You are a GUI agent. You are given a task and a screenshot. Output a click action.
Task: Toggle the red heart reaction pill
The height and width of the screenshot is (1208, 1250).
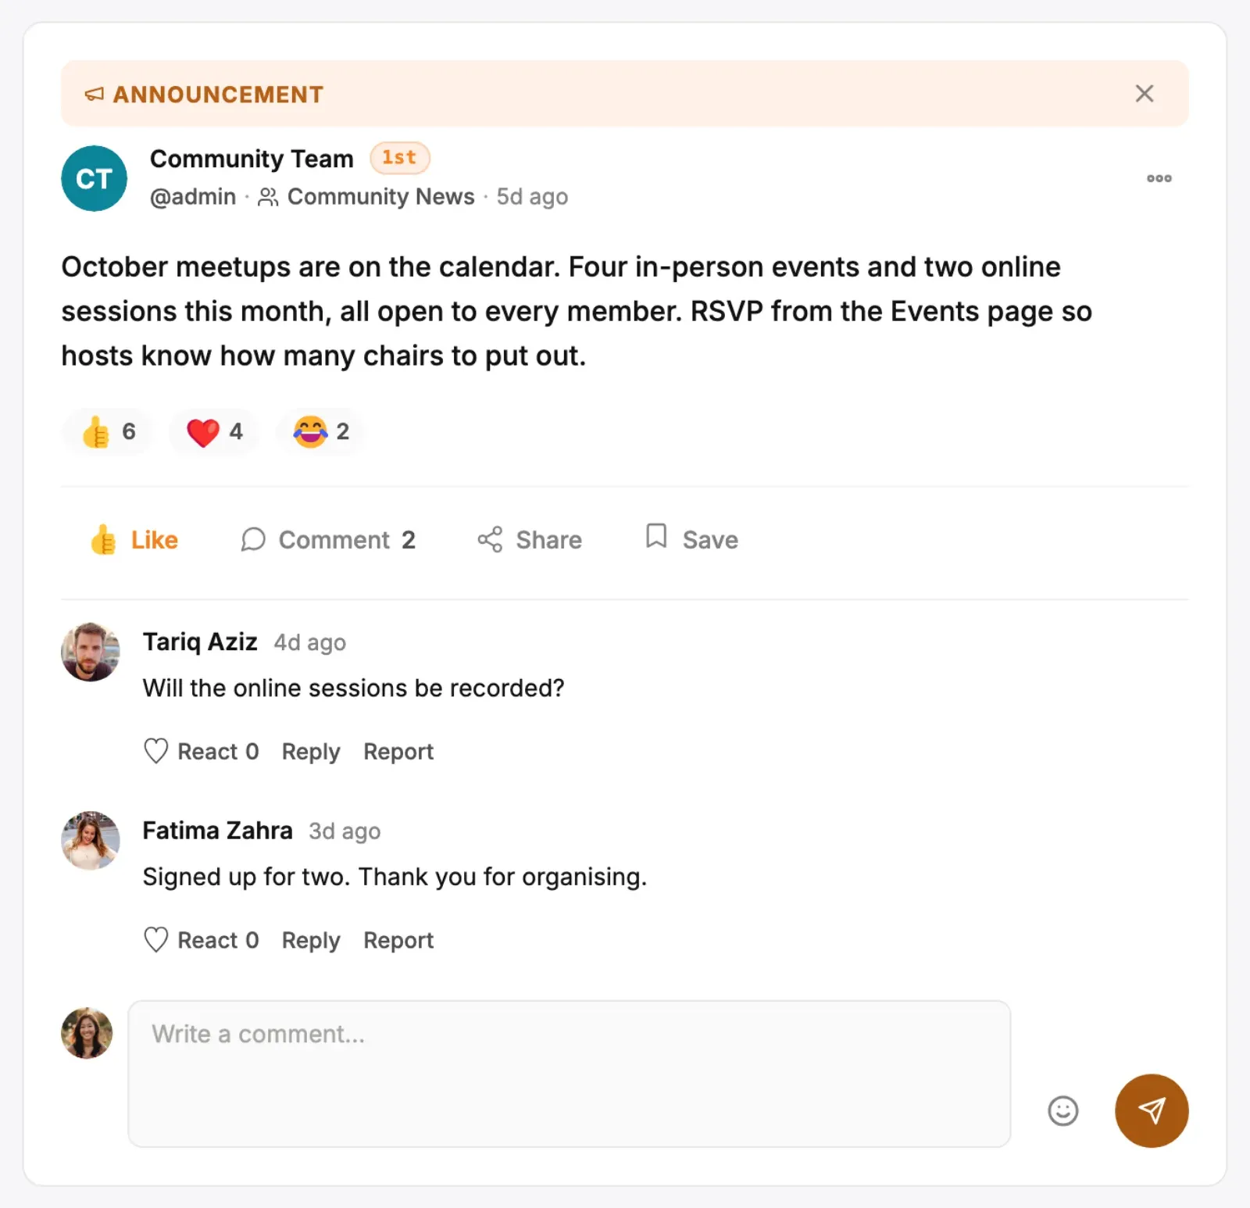tap(215, 431)
